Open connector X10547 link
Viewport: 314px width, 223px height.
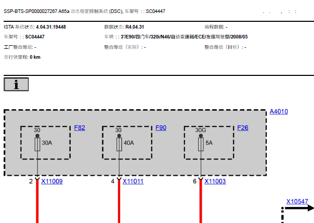coord(297,201)
